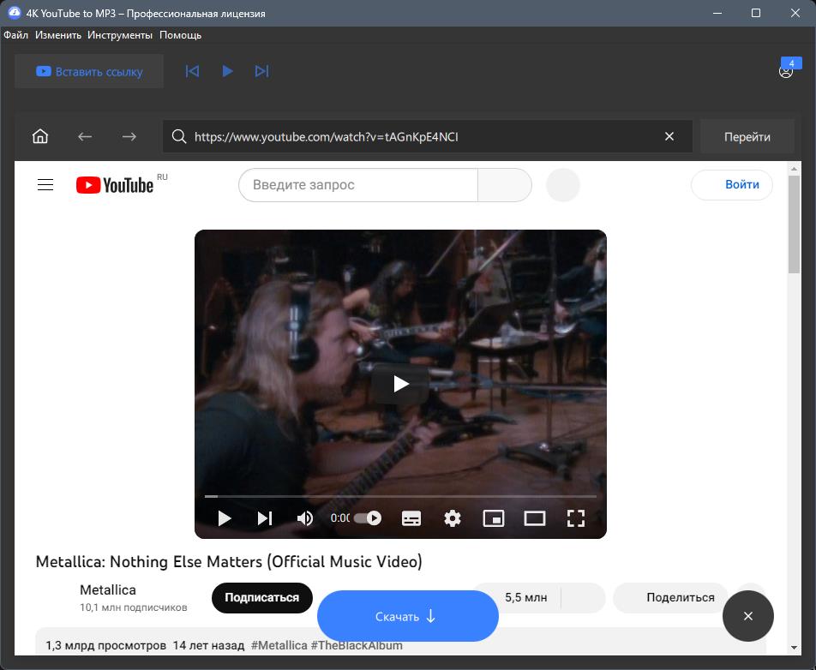The height and width of the screenshot is (670, 816).
Task: Mute the video volume speaker icon
Action: 305,518
